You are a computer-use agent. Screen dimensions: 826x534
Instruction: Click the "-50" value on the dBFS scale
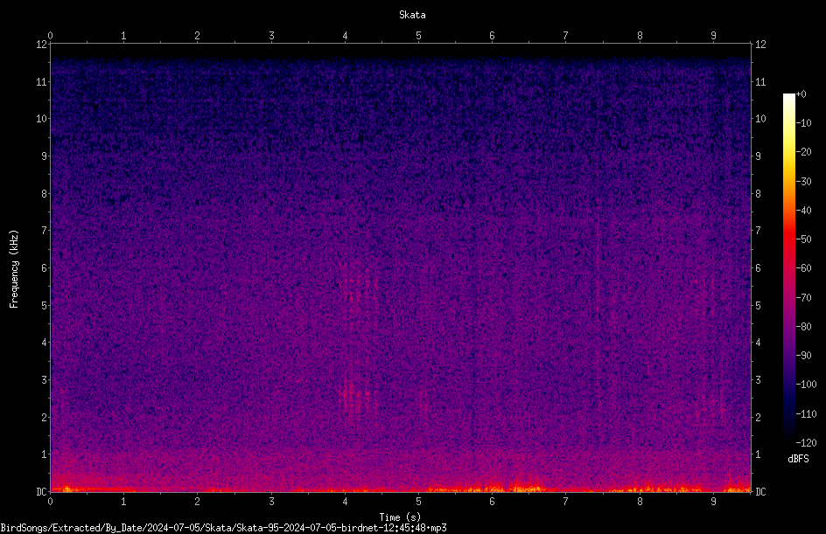pyautogui.click(x=803, y=239)
